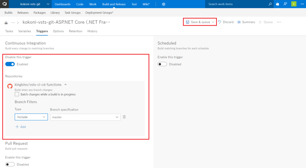Click the search magnifier icon
306x168 pixels.
point(270,4)
